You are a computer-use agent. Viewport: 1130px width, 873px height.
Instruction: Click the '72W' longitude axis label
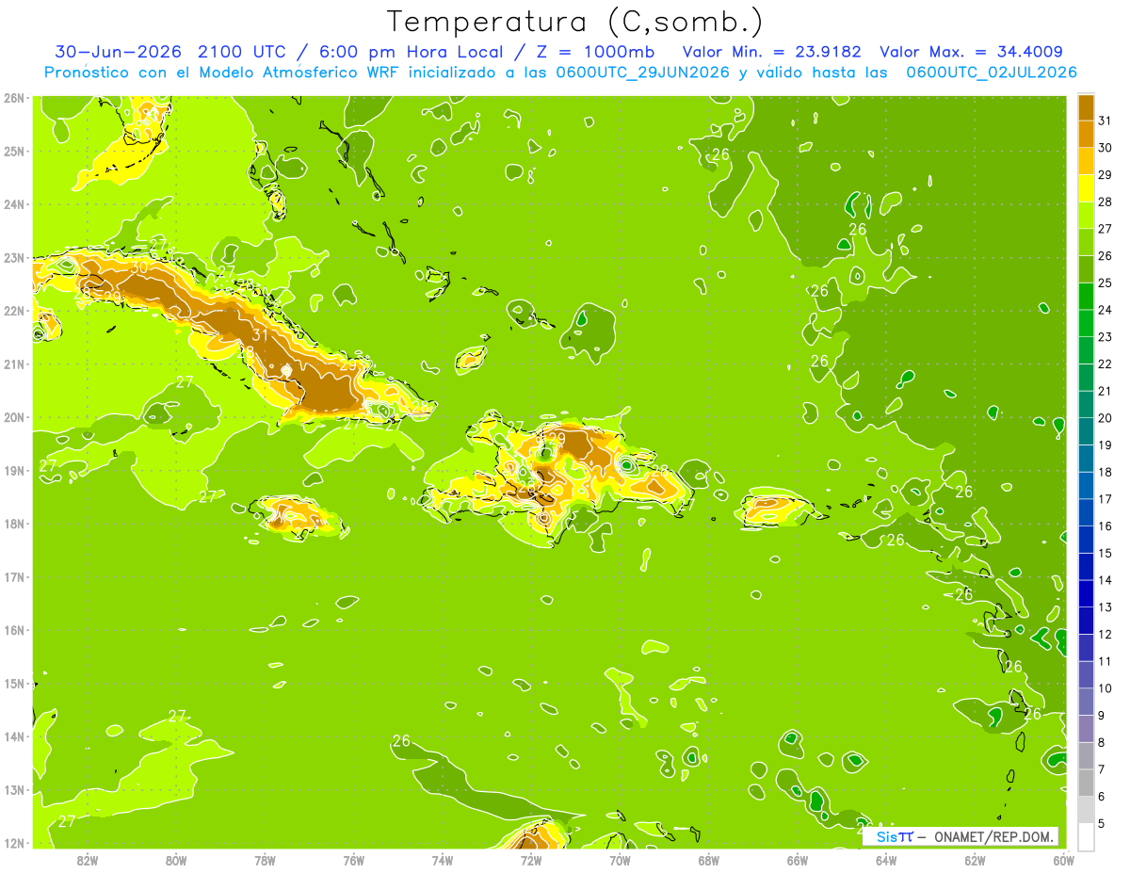[531, 860]
